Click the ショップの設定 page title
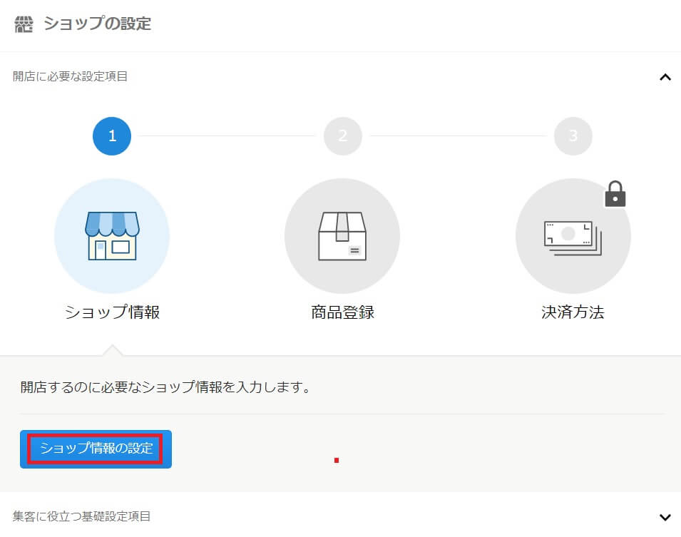 tap(98, 24)
